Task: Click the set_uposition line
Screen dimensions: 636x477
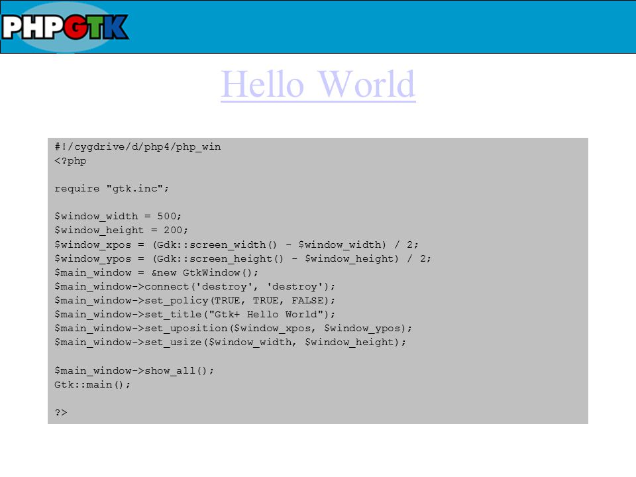Action: pos(233,329)
